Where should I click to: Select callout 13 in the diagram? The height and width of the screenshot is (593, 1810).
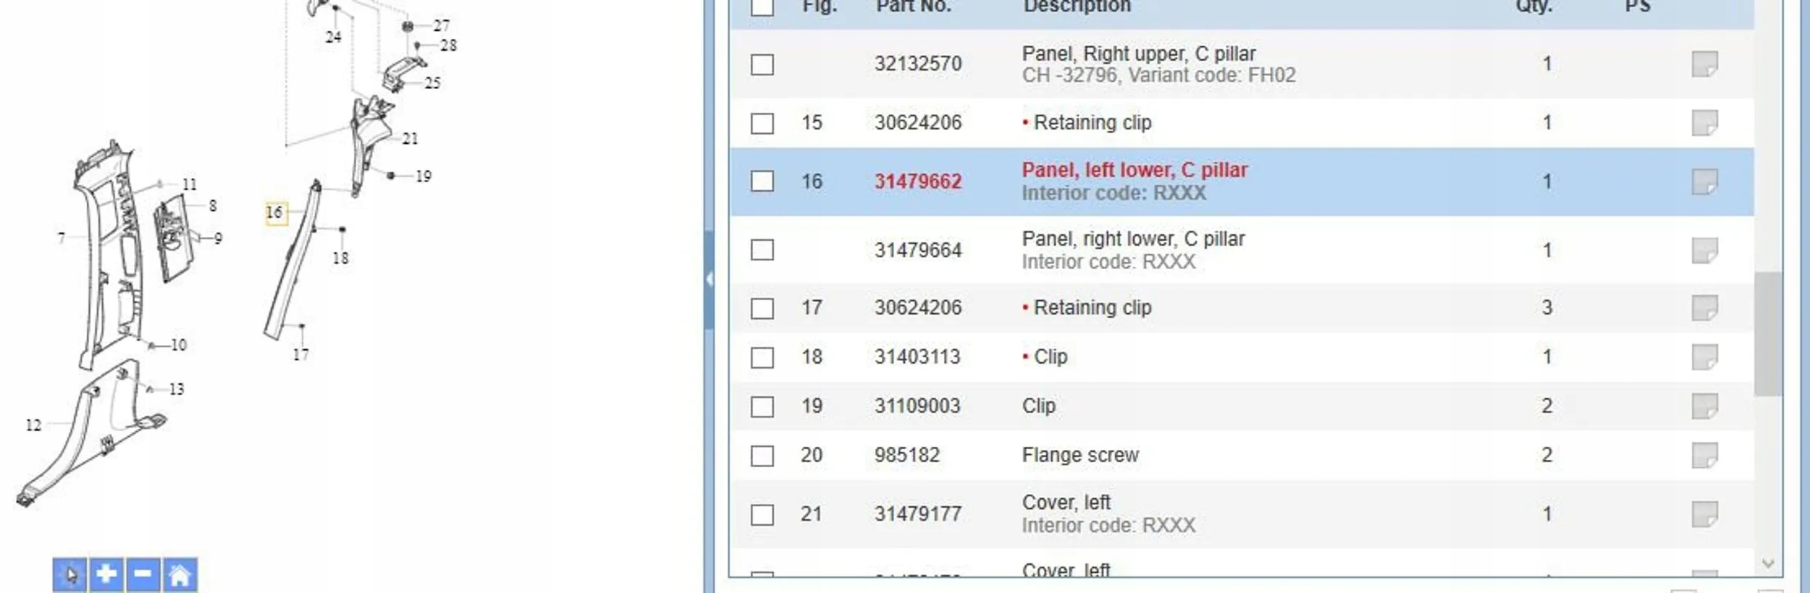coord(177,389)
